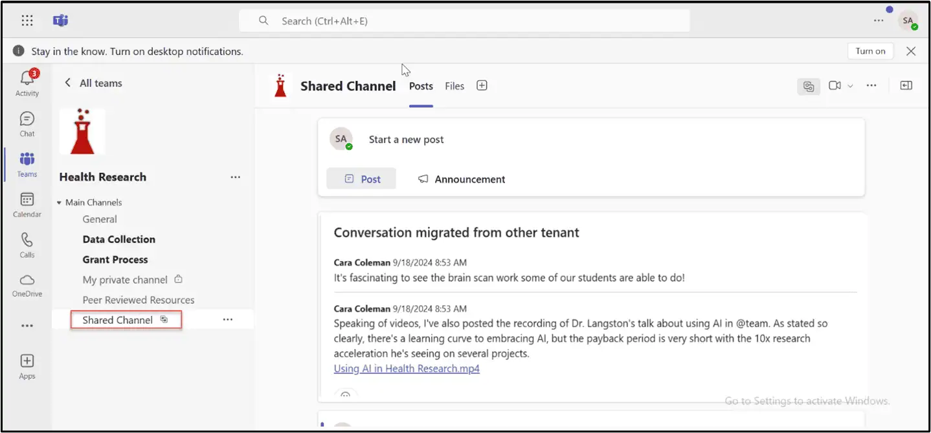Switch to the Files tab

(454, 85)
